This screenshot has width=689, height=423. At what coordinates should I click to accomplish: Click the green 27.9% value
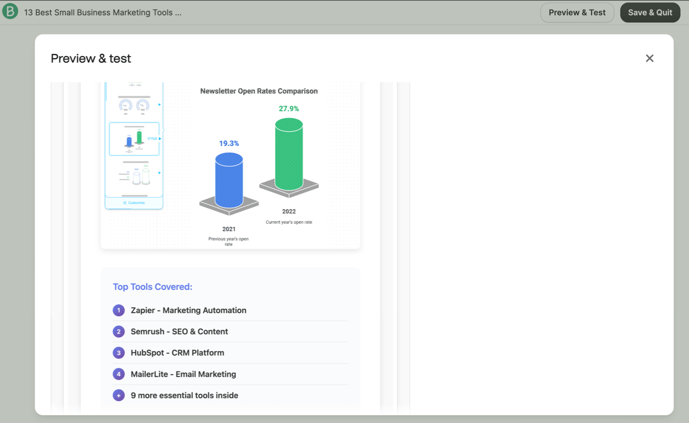289,109
